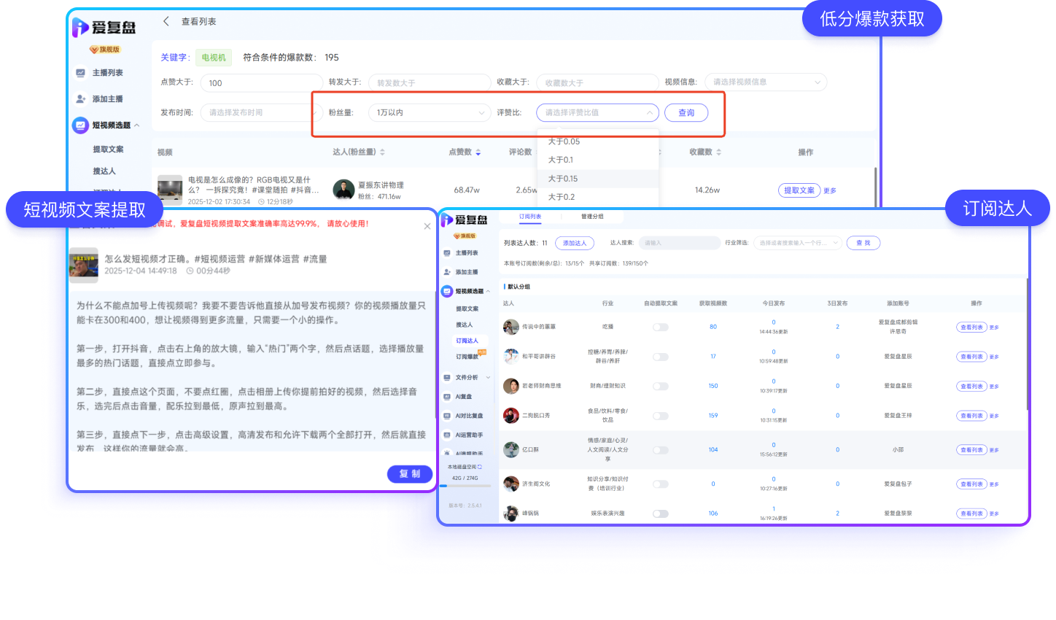Click the AI复盘 icon in lower sidebar
Image resolution: width=1056 pixels, height=620 pixels.
[x=447, y=397]
